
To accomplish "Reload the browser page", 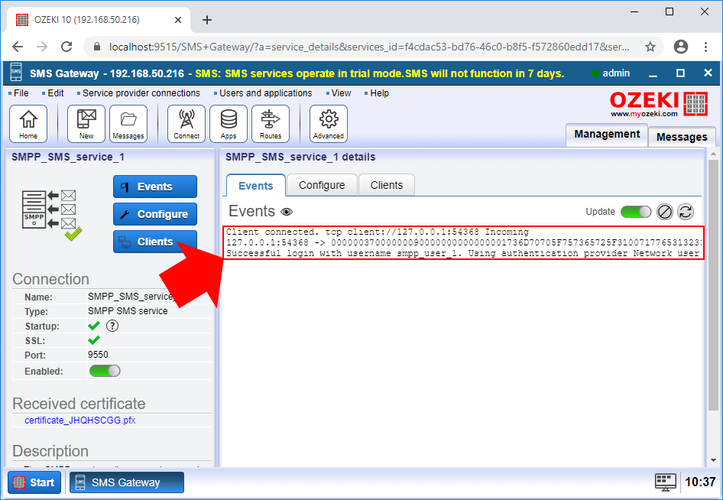I will [66, 47].
